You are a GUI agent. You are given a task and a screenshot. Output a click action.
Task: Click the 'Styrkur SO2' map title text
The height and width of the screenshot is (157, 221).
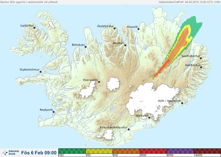click(x=29, y=2)
